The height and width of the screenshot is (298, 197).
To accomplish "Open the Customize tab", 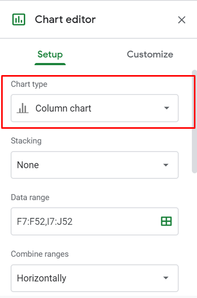I will click(150, 54).
